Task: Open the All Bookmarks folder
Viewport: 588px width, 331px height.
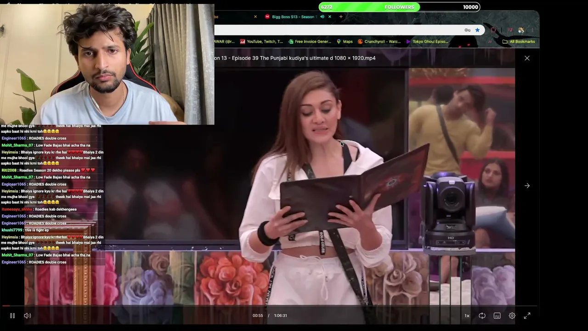Action: click(x=519, y=41)
